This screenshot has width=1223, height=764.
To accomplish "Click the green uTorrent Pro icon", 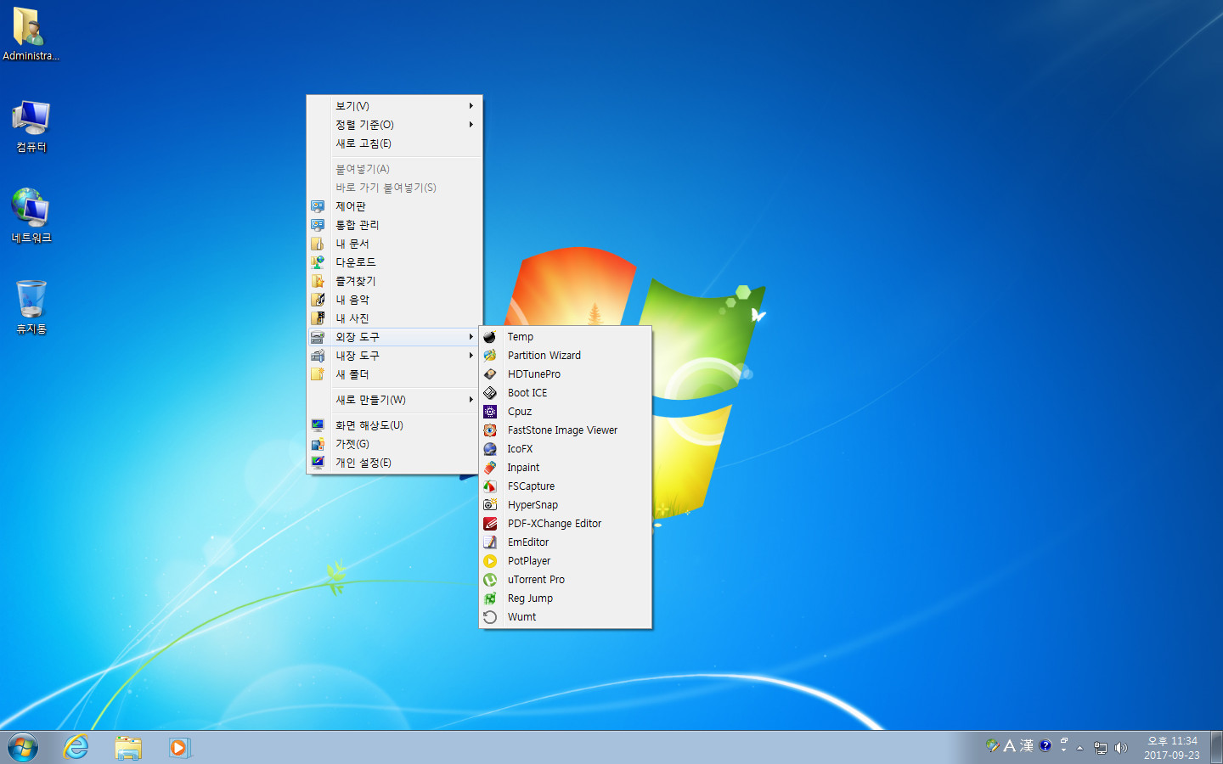I will coord(490,580).
